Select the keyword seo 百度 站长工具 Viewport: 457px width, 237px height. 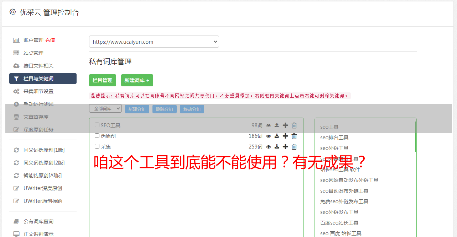click(x=341, y=233)
